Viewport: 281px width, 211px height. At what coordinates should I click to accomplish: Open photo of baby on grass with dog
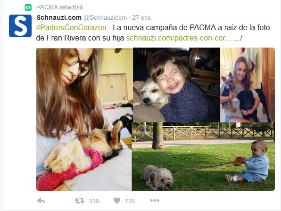203,156
